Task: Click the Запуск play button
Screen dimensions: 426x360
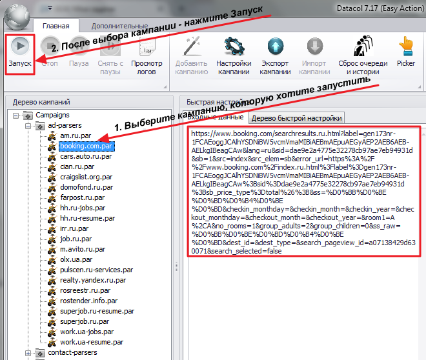Action: coord(20,54)
